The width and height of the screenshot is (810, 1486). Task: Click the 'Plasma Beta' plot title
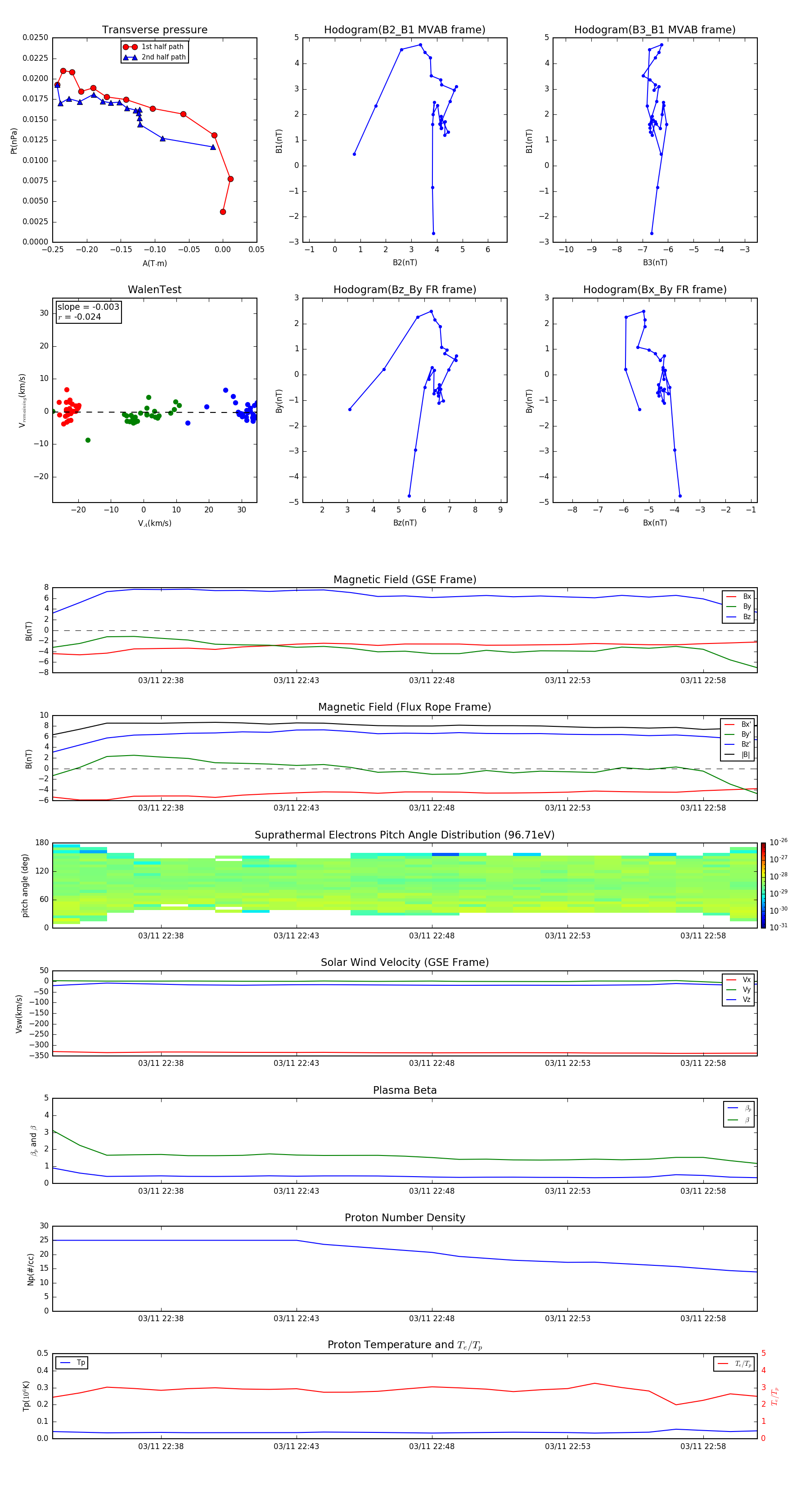[x=405, y=1090]
